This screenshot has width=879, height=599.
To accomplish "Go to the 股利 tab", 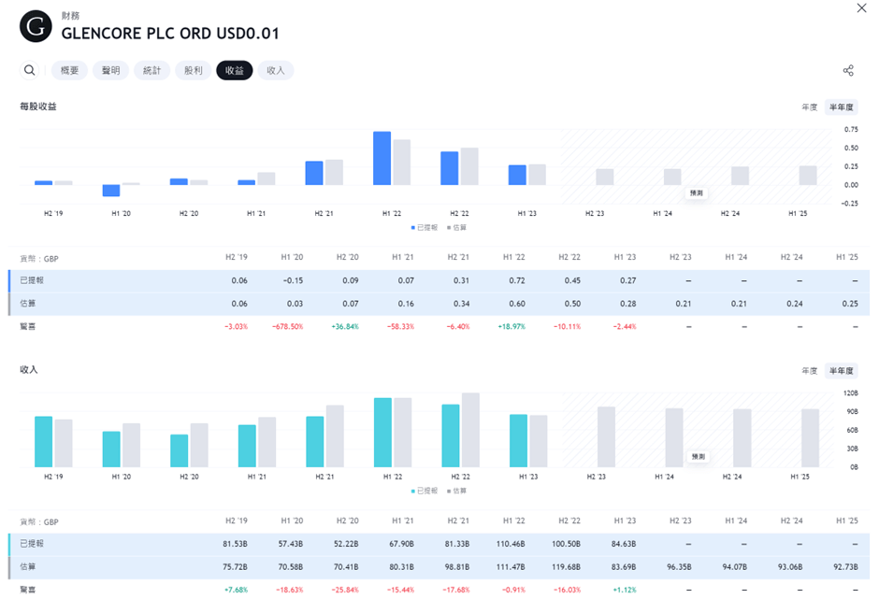I will click(x=193, y=70).
